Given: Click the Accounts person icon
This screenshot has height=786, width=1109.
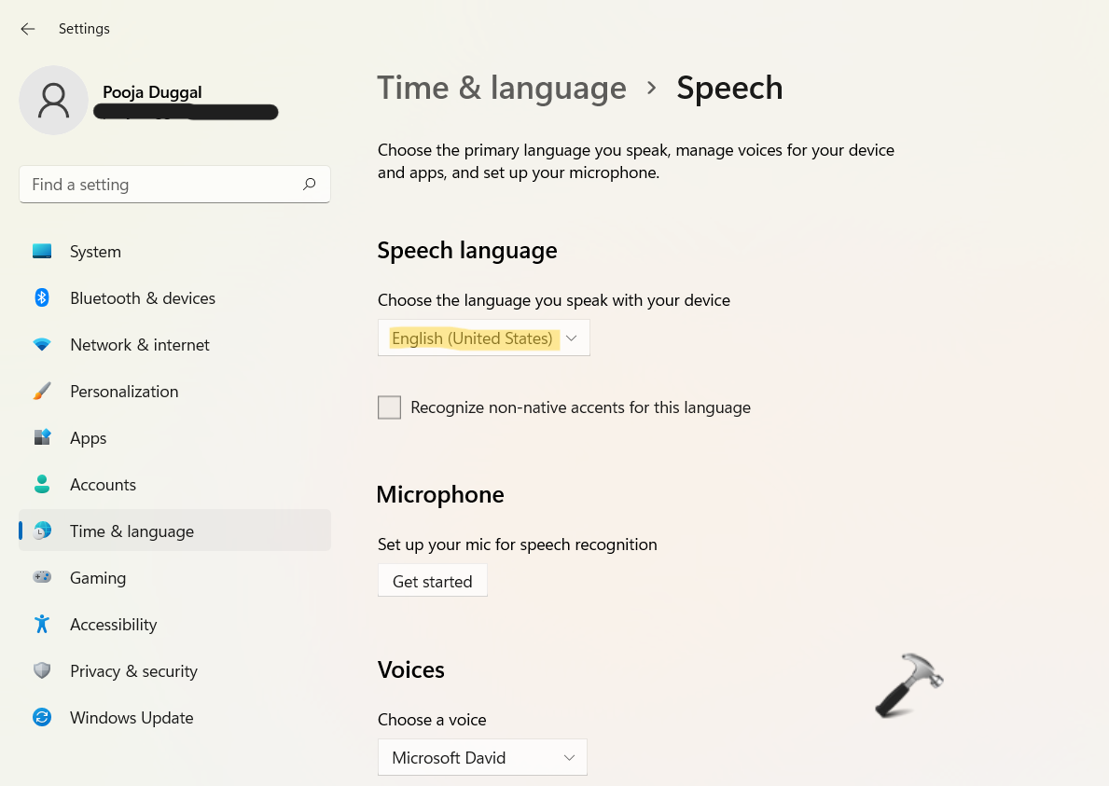Looking at the screenshot, I should (42, 484).
